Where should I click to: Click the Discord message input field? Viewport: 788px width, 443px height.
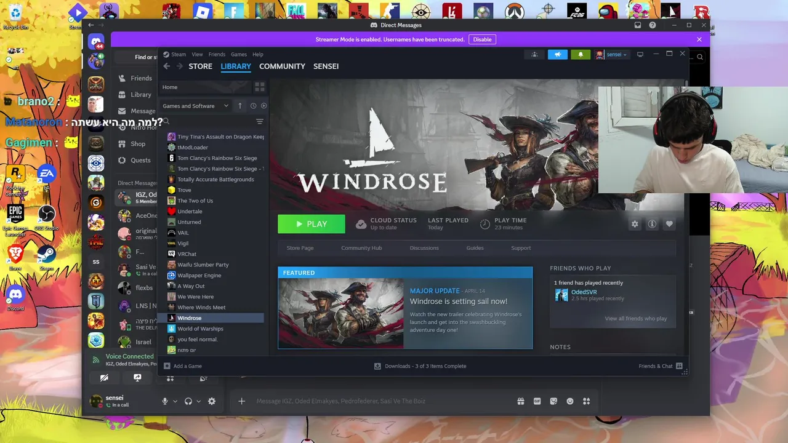coord(382,401)
